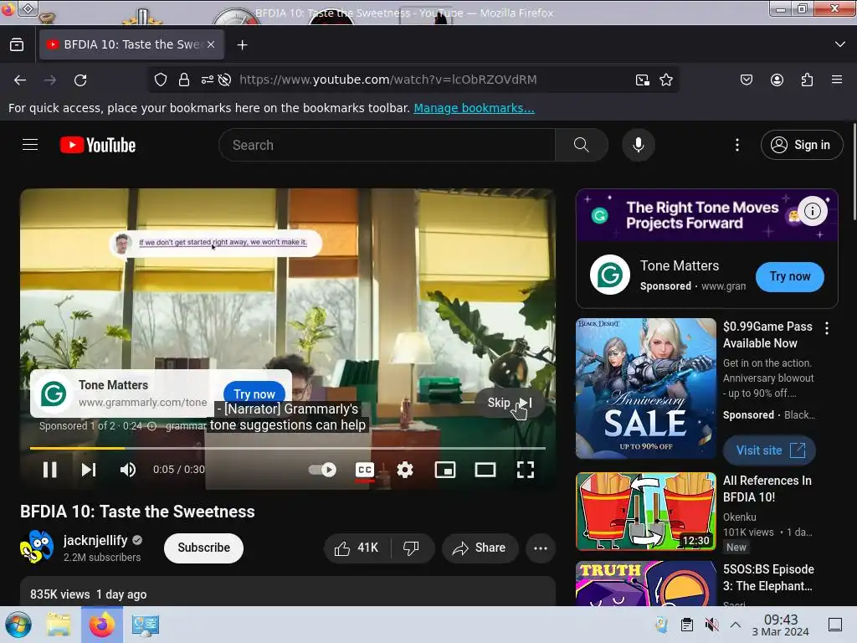Click the Firefox taskbar icon
857x643 pixels.
click(x=102, y=625)
